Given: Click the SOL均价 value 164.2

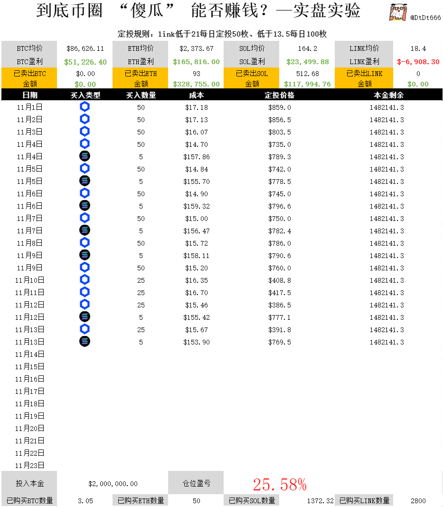Looking at the screenshot, I should (x=308, y=48).
